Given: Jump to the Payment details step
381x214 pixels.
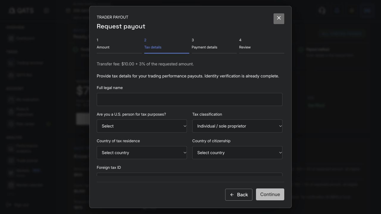Looking at the screenshot, I should click(x=214, y=45).
